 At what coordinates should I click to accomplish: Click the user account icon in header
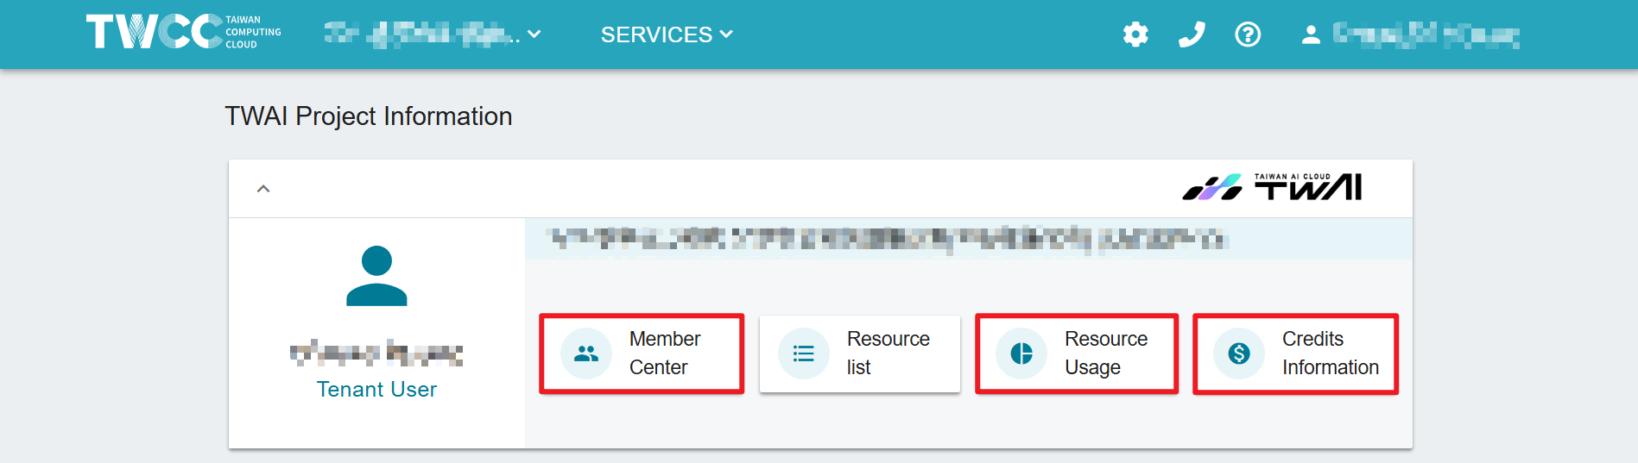pyautogui.click(x=1311, y=34)
